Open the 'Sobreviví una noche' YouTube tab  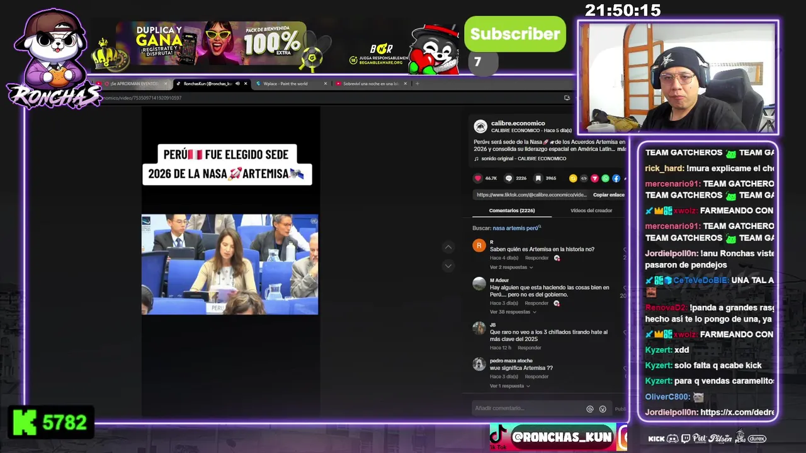tap(370, 84)
